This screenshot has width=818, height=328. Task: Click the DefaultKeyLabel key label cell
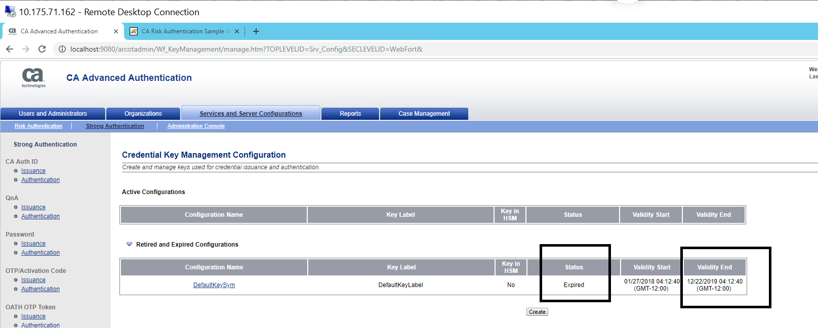pos(401,285)
